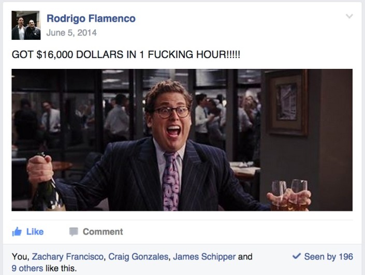Click the whiskey glasses in the photo
The height and width of the screenshot is (275, 365).
tap(289, 194)
